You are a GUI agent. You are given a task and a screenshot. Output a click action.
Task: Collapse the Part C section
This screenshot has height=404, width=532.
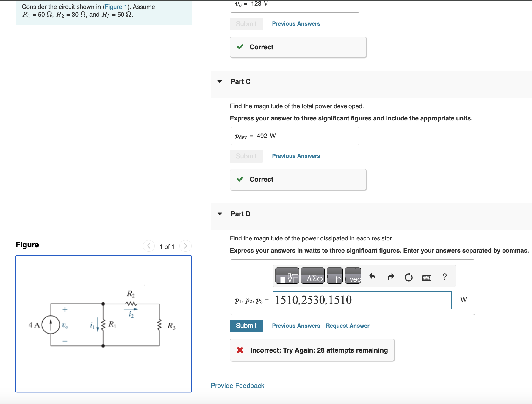[220, 81]
